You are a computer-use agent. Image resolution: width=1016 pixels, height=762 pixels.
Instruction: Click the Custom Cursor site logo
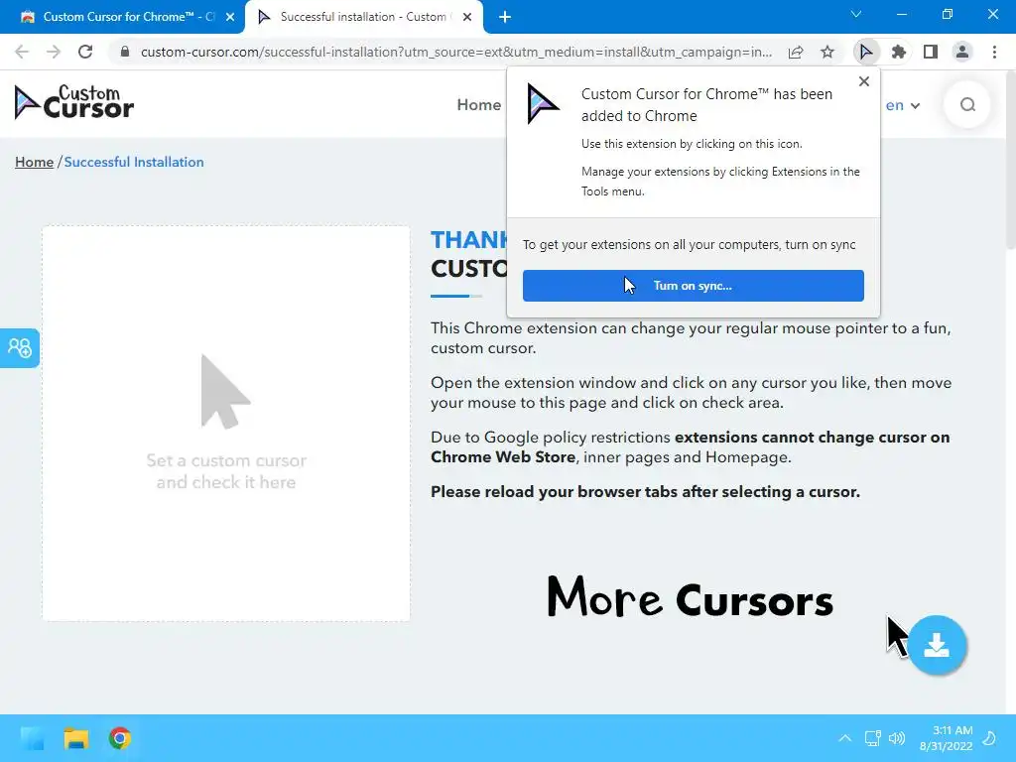[x=73, y=102]
